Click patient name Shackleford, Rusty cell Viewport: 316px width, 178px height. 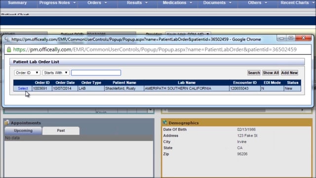pyautogui.click(x=124, y=89)
